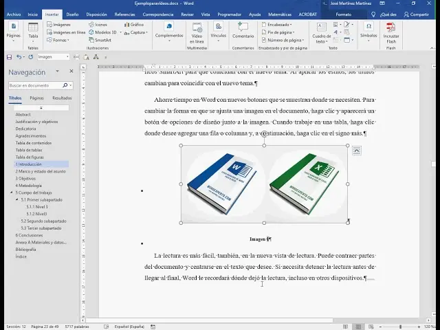Switch to the Inicio tab
Image resolution: width=440 pixels, height=330 pixels.
(32, 14)
